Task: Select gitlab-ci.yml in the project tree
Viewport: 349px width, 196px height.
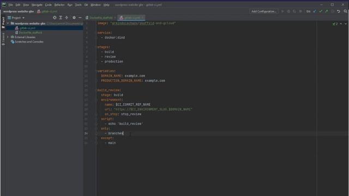Action: click(27, 28)
